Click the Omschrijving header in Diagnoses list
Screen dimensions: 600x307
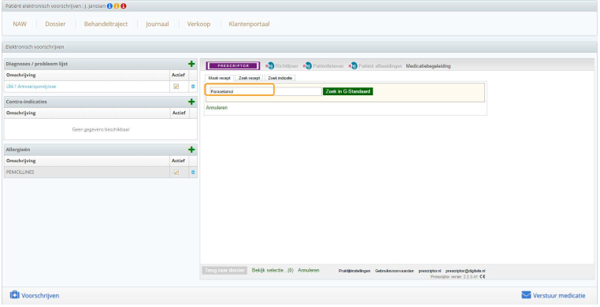(x=20, y=75)
